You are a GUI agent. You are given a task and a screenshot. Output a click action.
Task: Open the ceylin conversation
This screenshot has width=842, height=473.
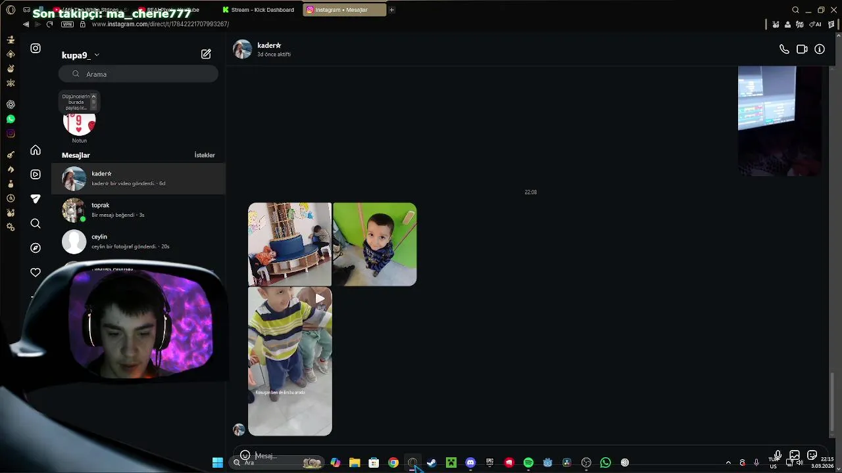click(x=139, y=242)
